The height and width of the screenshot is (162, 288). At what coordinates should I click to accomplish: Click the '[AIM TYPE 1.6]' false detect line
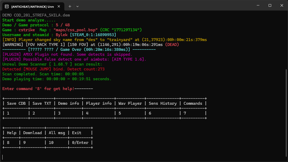[x=74, y=59]
